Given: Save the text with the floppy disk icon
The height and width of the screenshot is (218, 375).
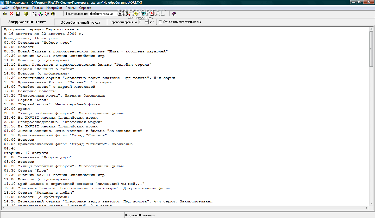Looking at the screenshot, I should pyautogui.click(x=18, y=14).
